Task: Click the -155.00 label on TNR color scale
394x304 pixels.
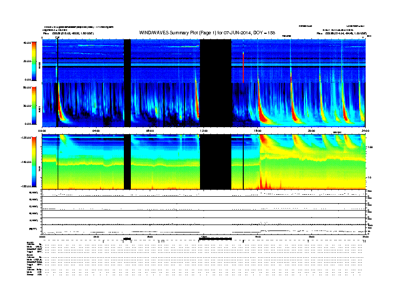Action: pos(26,186)
